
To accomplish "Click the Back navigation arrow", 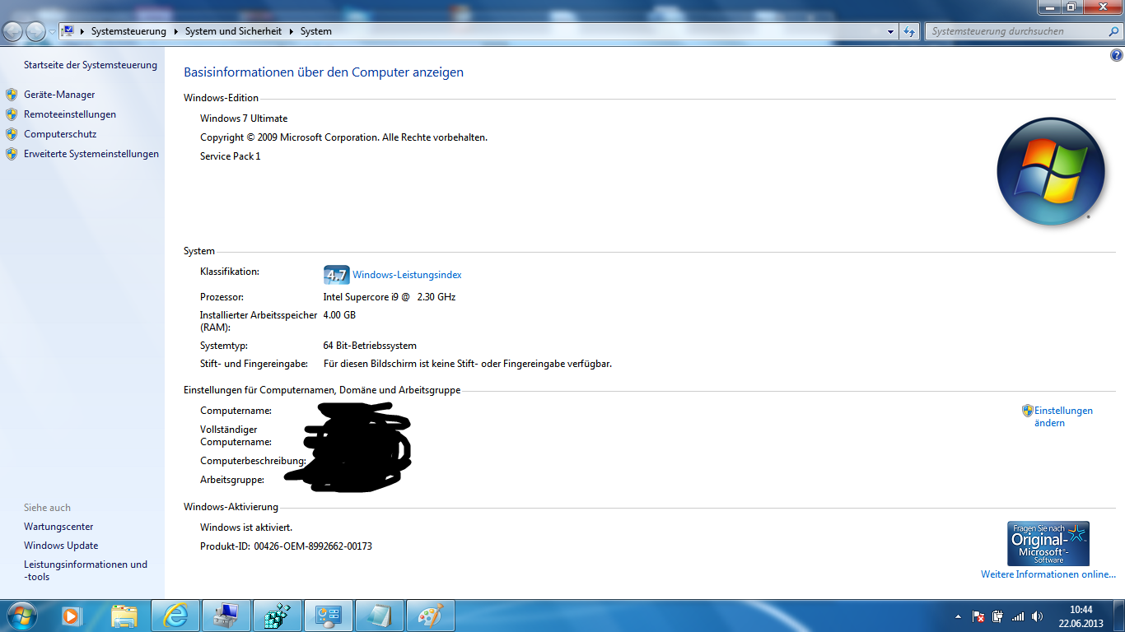I will (13, 31).
